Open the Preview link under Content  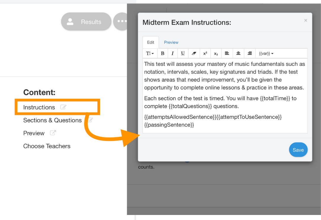point(34,133)
